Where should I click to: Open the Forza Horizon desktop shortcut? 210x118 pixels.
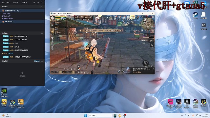click(170, 104)
